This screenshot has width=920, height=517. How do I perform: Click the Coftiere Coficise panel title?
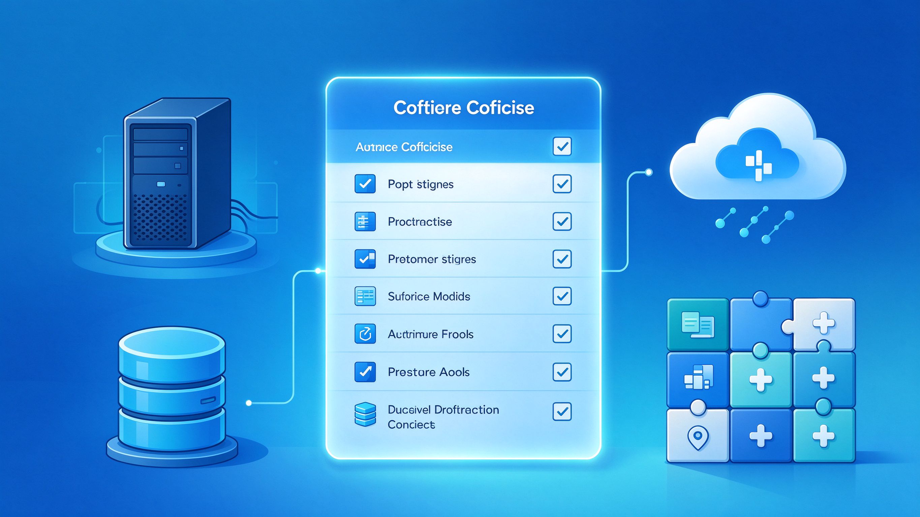[464, 108]
